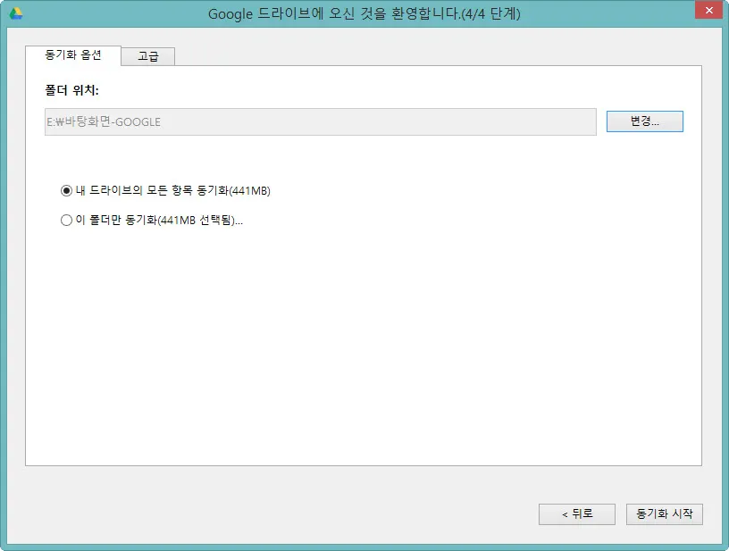Close the Google Drive setup window
The width and height of the screenshot is (729, 551).
[x=709, y=10]
